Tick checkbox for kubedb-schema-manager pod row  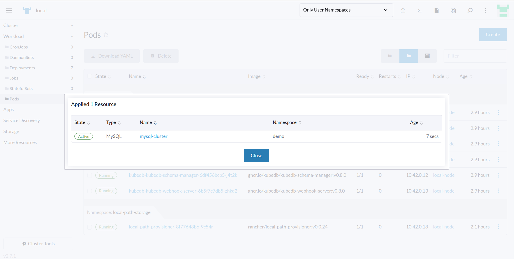(89, 175)
